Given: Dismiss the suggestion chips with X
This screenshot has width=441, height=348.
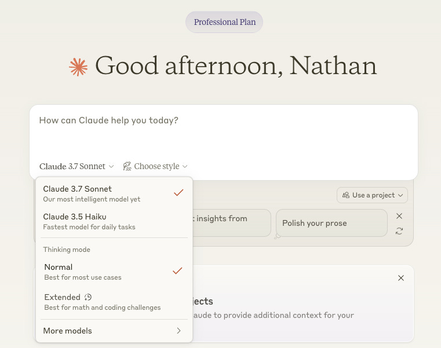Looking at the screenshot, I should coord(399,216).
